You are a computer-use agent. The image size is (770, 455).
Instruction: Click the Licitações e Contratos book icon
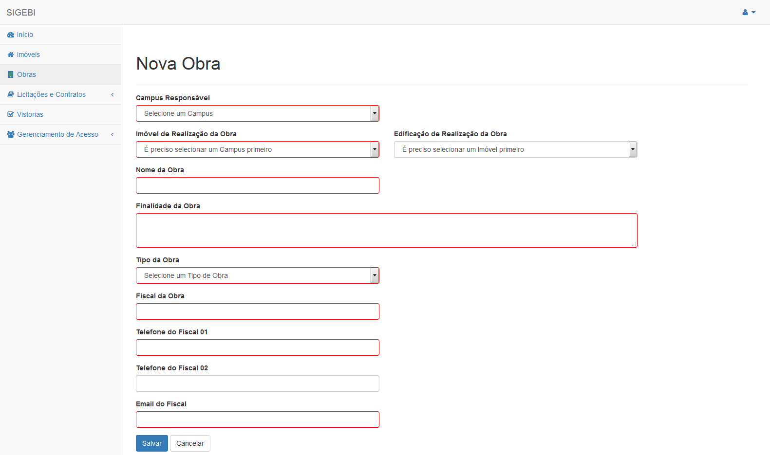pyautogui.click(x=11, y=94)
